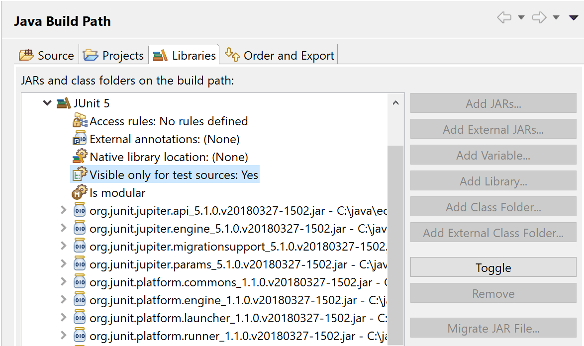
Task: Click the Forward navigation arrow icon
Action: click(x=539, y=17)
